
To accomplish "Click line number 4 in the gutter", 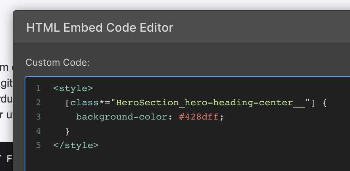I will pyautogui.click(x=38, y=131).
